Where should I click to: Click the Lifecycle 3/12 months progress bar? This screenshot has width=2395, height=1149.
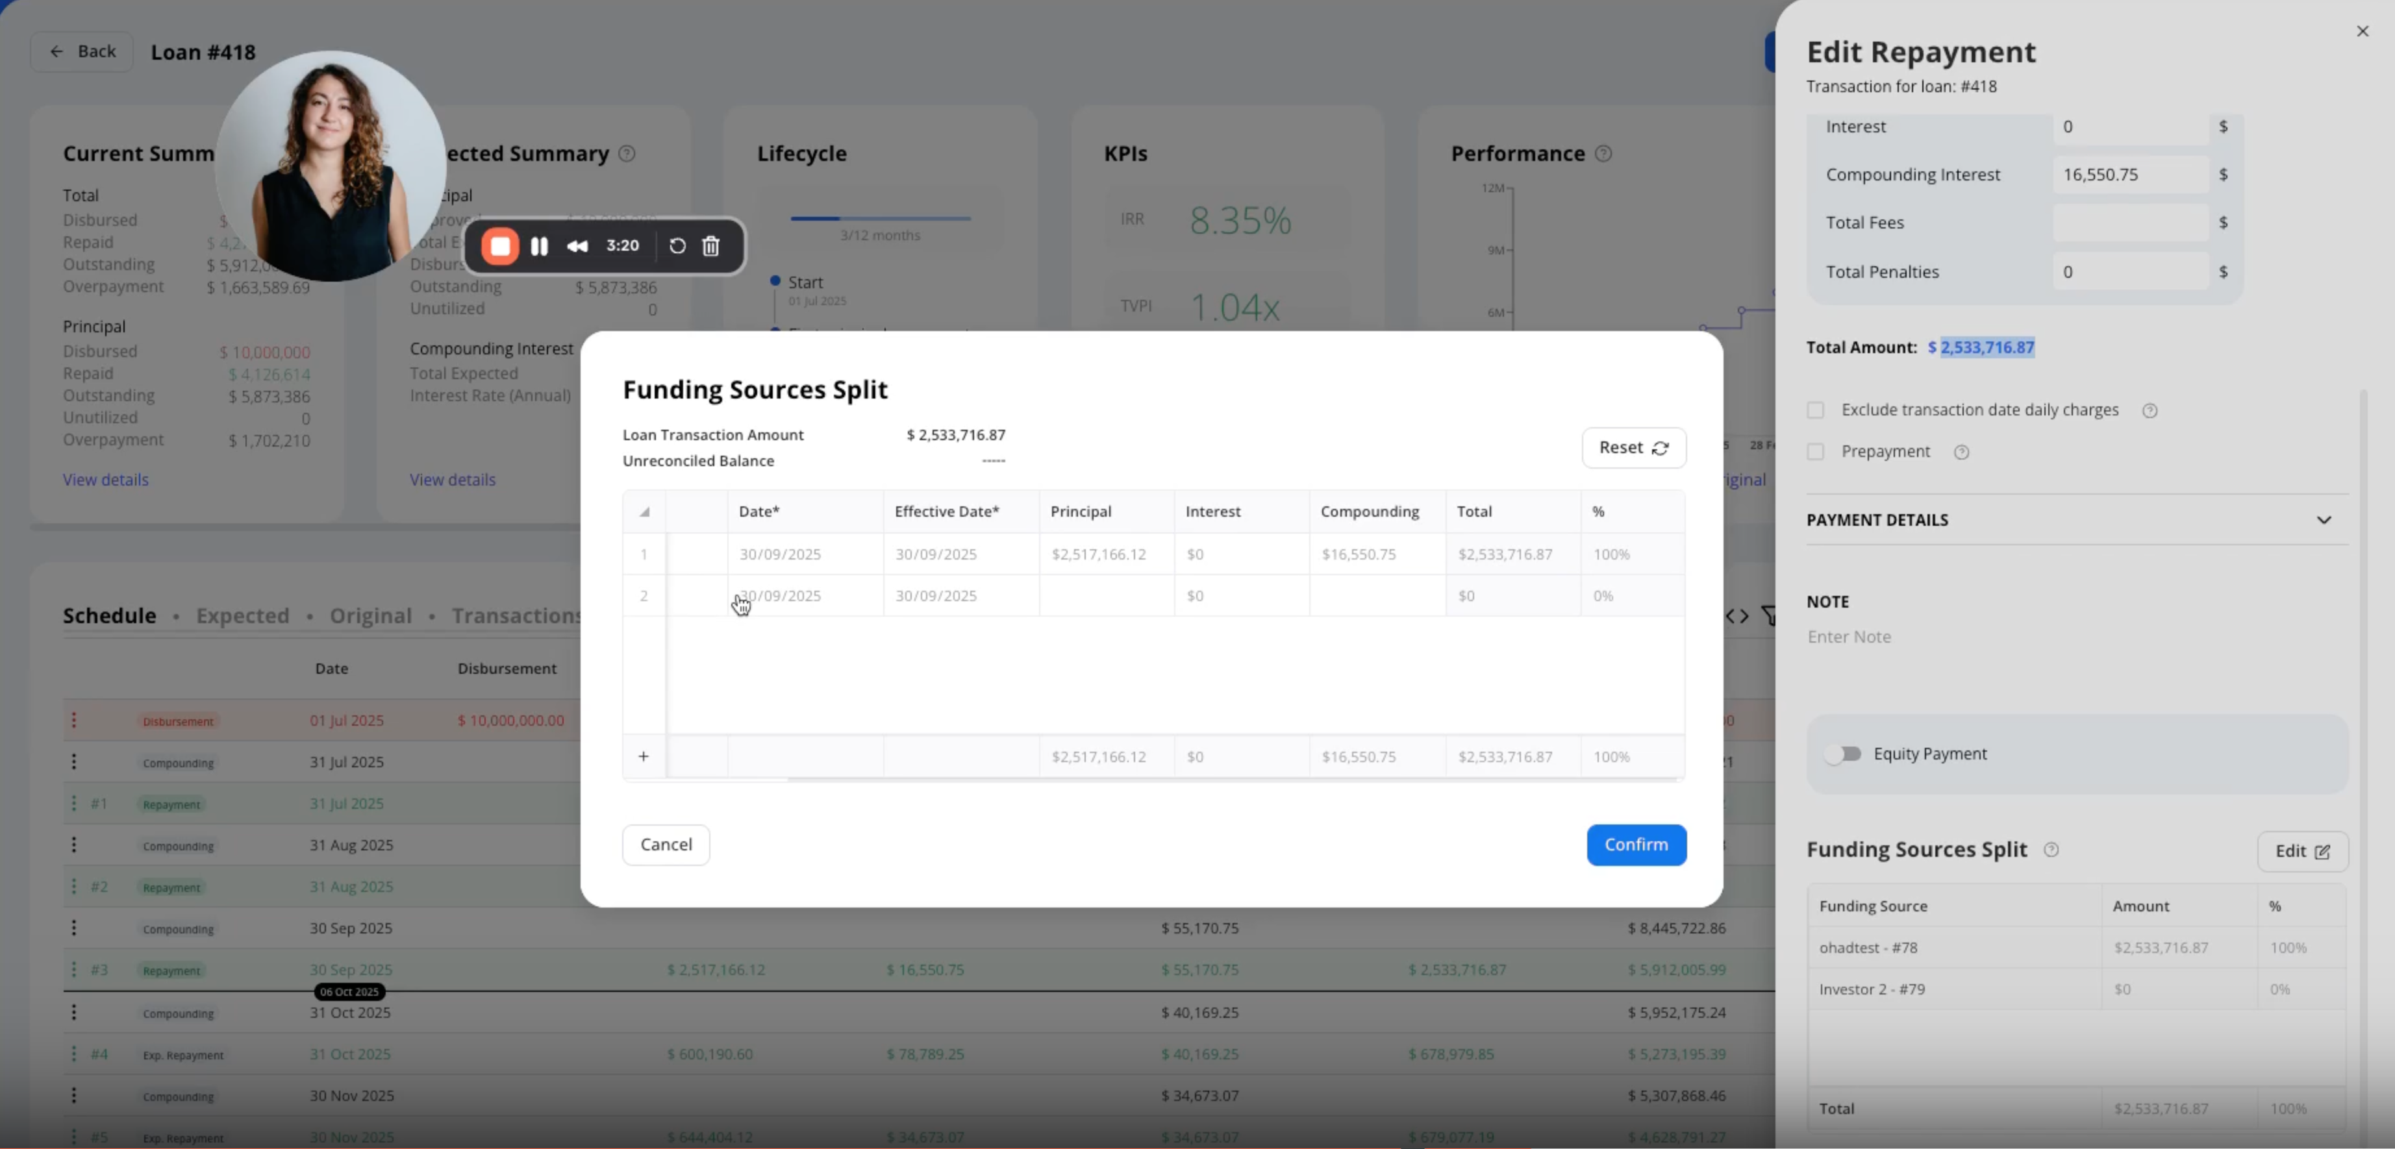point(881,219)
